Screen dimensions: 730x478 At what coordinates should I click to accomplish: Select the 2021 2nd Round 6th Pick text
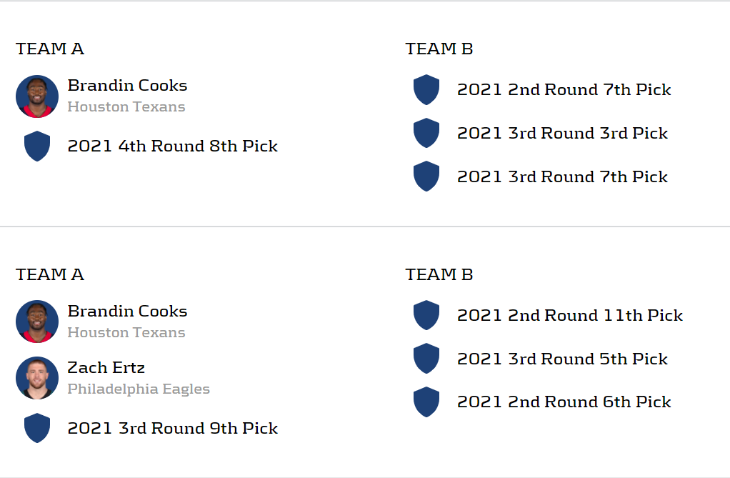[x=564, y=402]
